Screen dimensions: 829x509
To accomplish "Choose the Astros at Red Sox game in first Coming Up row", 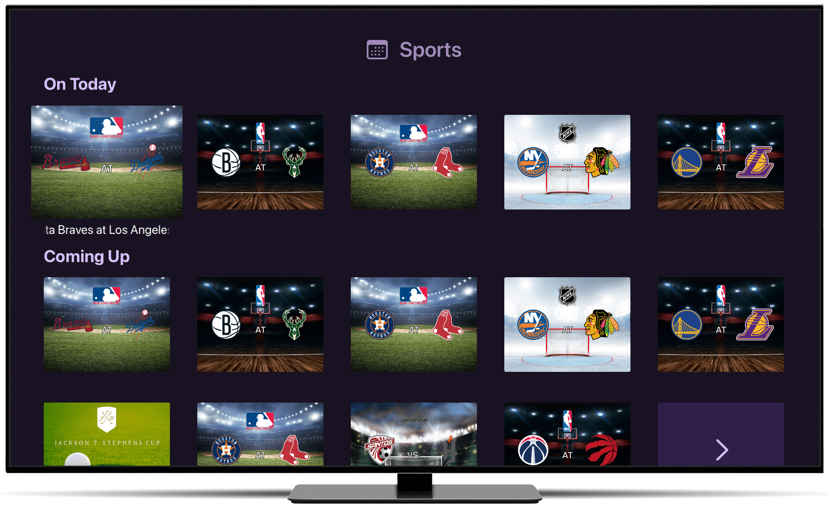I will [414, 324].
